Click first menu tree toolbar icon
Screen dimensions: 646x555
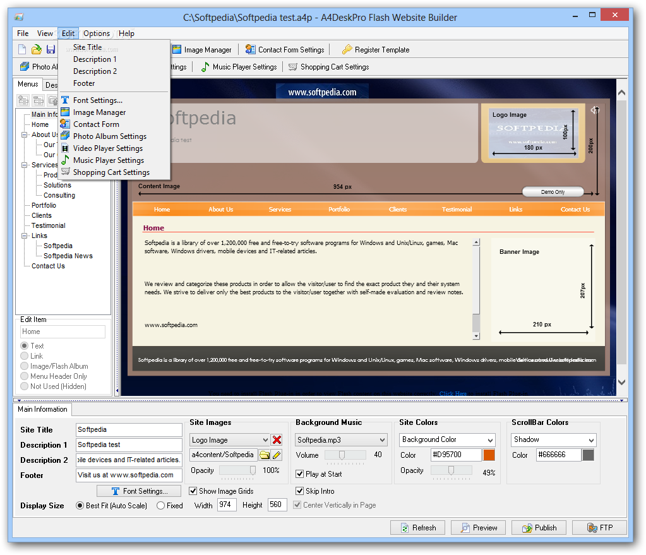pyautogui.click(x=23, y=100)
